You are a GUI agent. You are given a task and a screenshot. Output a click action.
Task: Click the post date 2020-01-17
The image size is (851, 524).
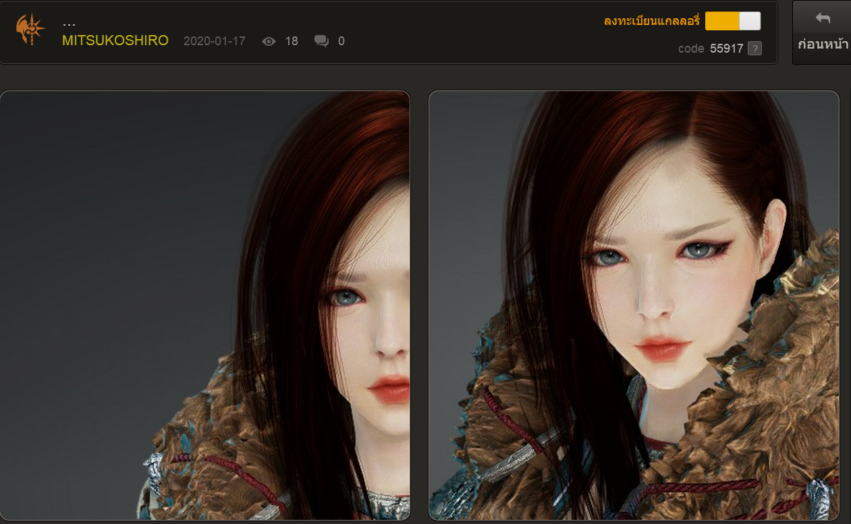[x=214, y=41]
